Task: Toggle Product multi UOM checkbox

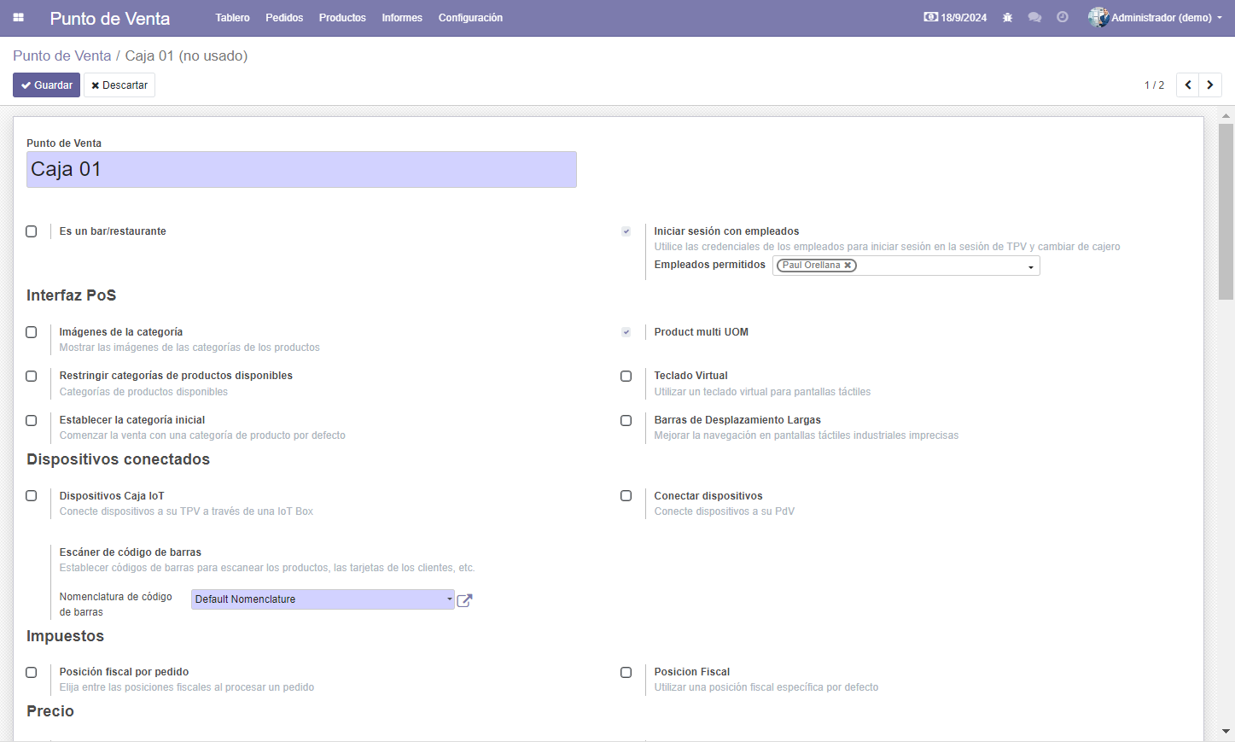Action: pos(626,332)
